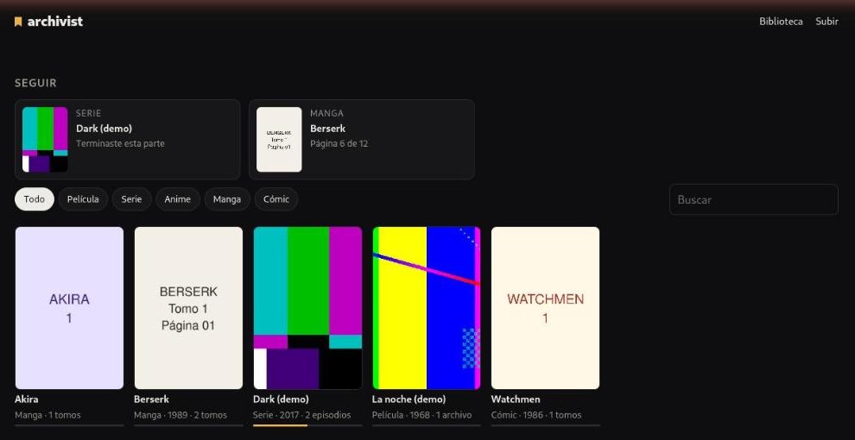
Task: Filter library by Película
Action: 83,199
